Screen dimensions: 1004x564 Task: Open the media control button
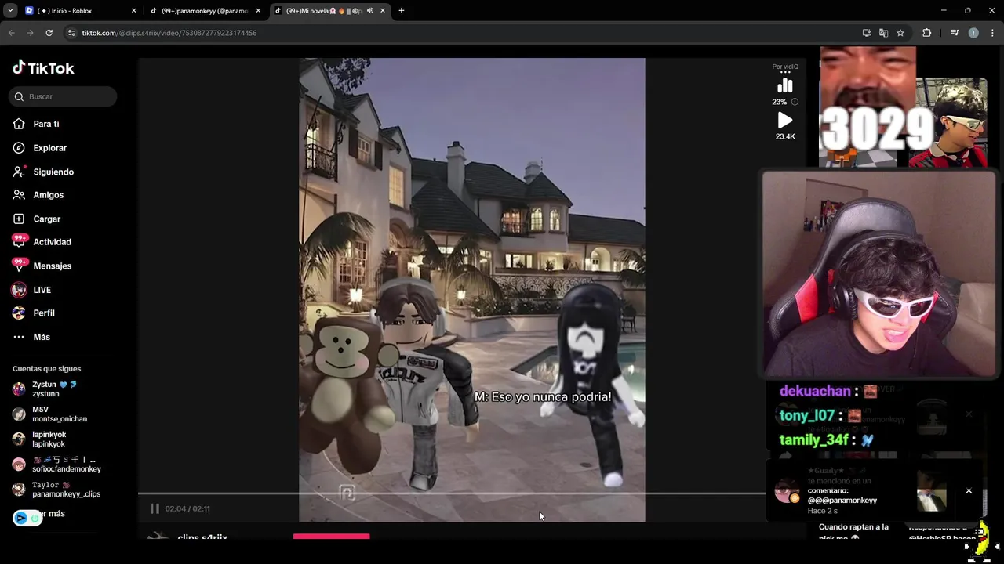[955, 33]
